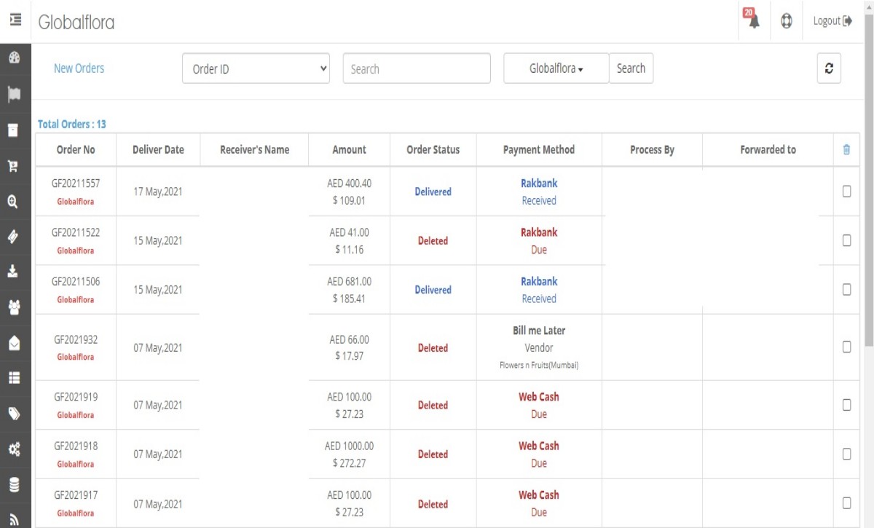The height and width of the screenshot is (528, 874).
Task: Open order number GF20211557
Action: 76,184
